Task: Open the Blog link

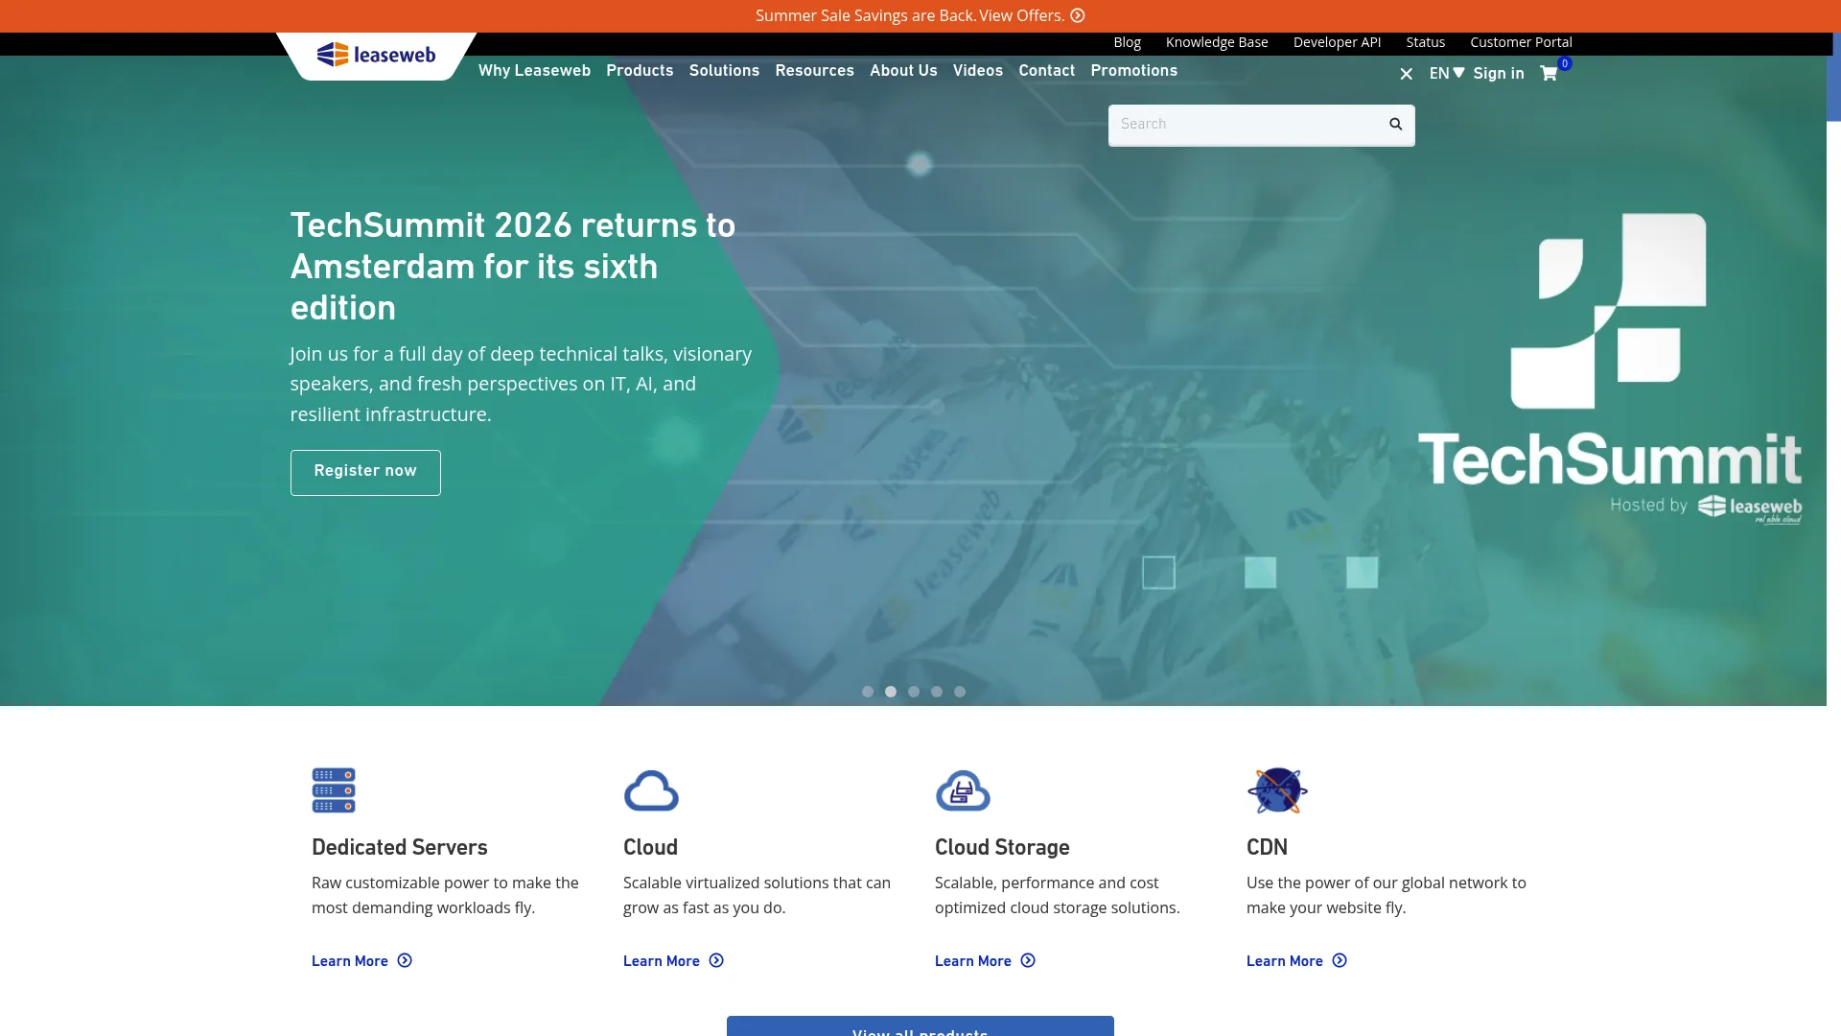Action: point(1127,42)
